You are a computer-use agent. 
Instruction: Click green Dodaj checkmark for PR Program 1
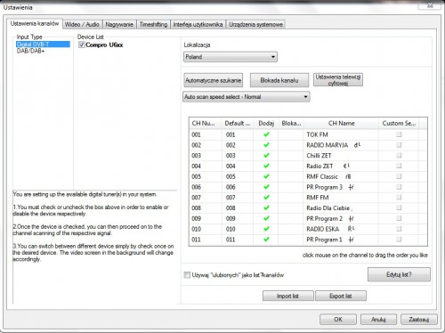(266, 239)
